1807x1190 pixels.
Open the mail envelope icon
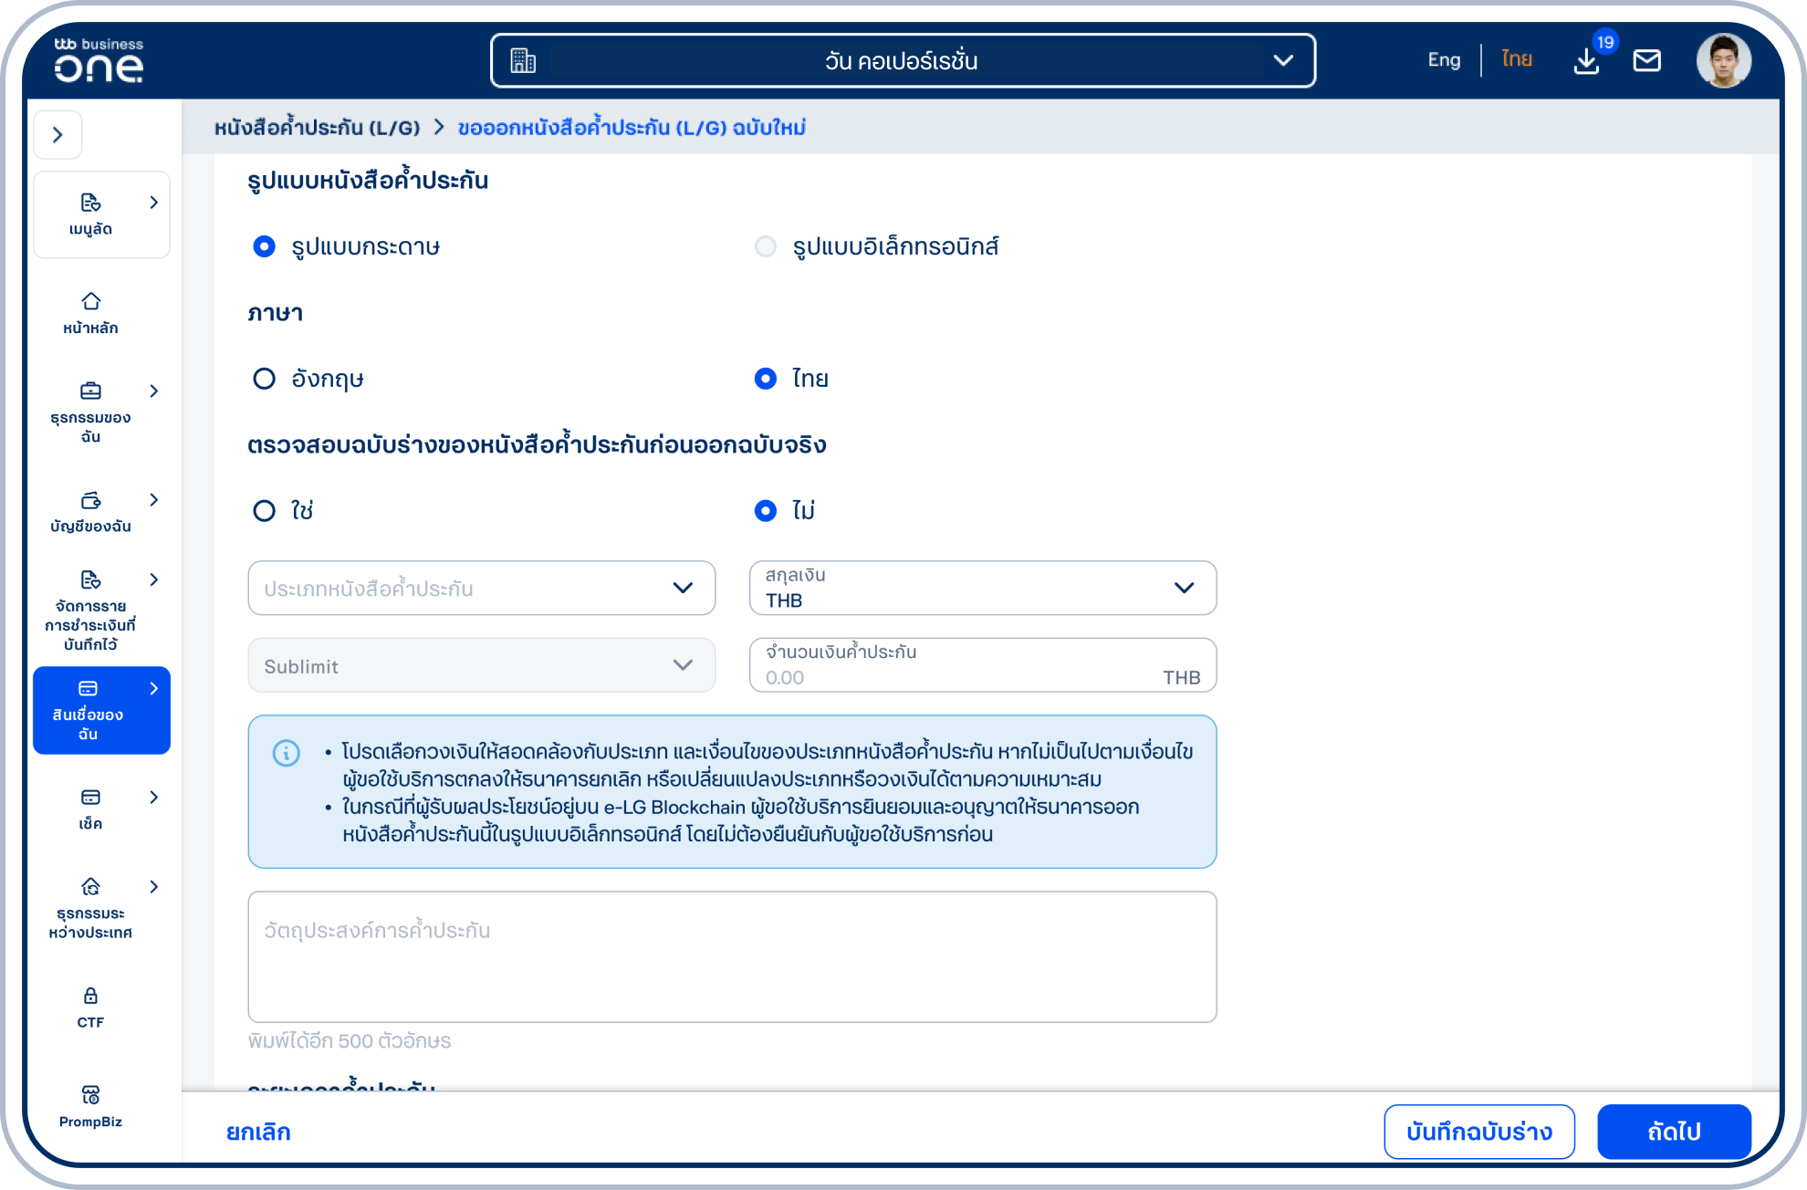click(1646, 60)
